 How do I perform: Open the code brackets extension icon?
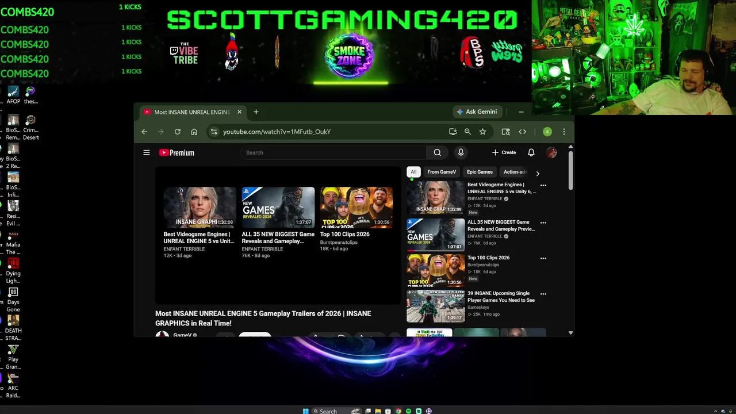[x=522, y=132]
